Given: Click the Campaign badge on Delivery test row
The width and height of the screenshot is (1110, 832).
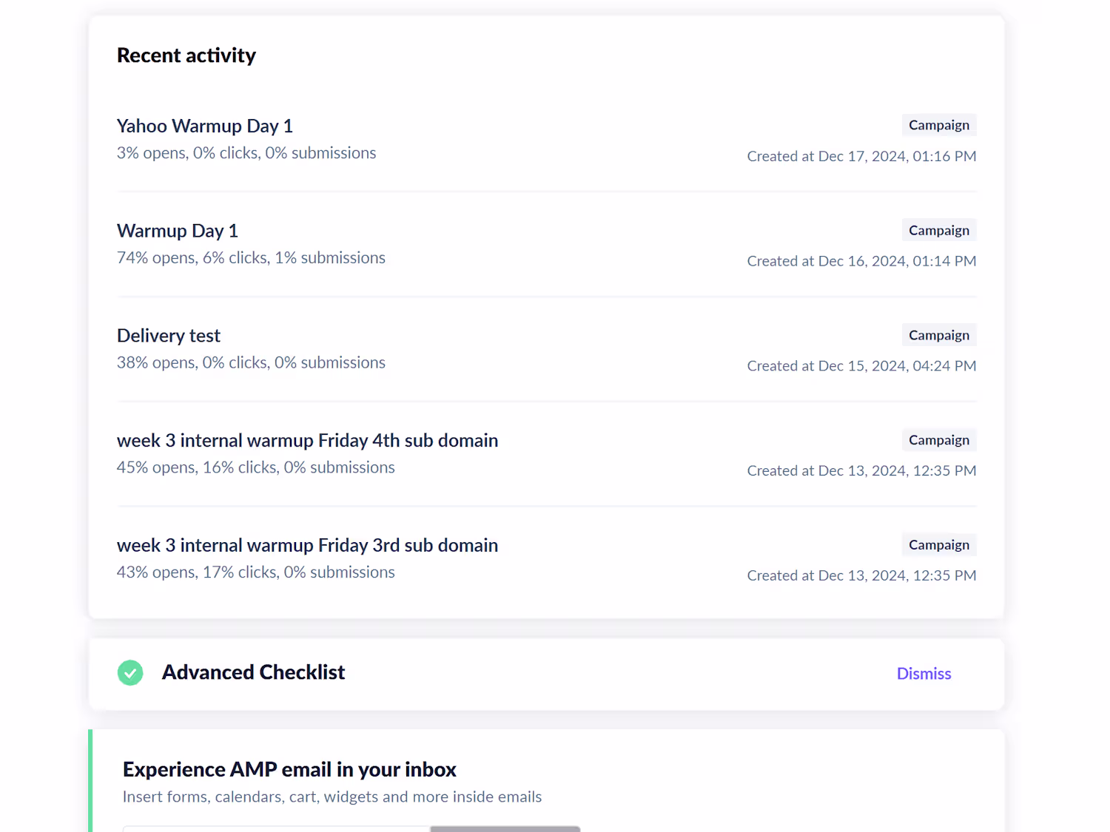Looking at the screenshot, I should [938, 335].
